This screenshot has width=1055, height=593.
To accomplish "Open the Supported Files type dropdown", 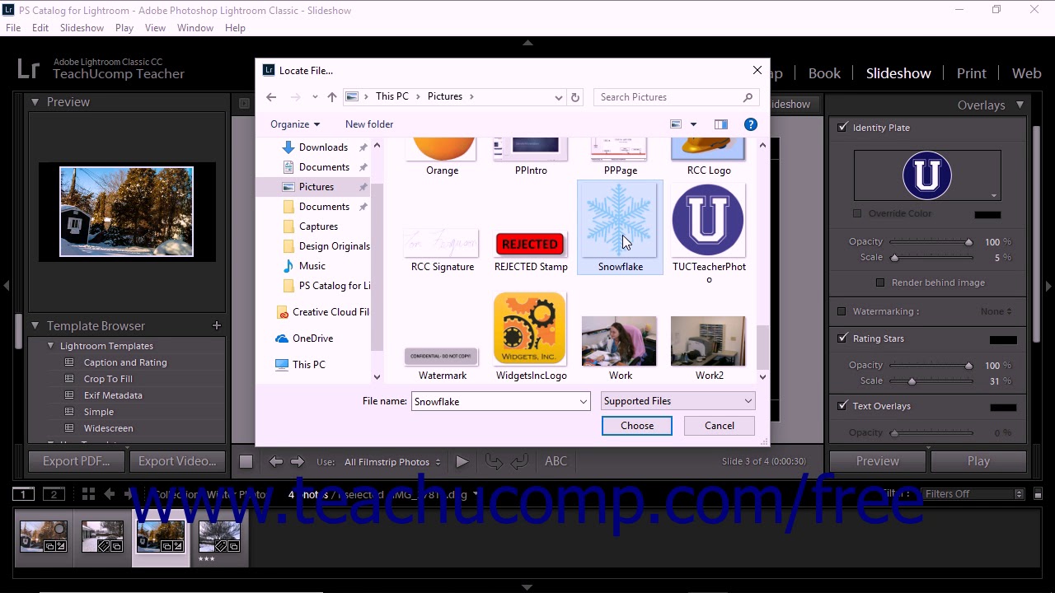I will coord(678,401).
